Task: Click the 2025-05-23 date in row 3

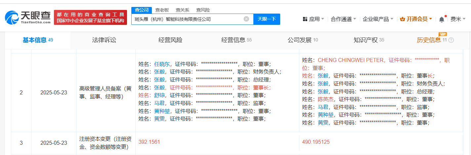Action: coord(54,143)
